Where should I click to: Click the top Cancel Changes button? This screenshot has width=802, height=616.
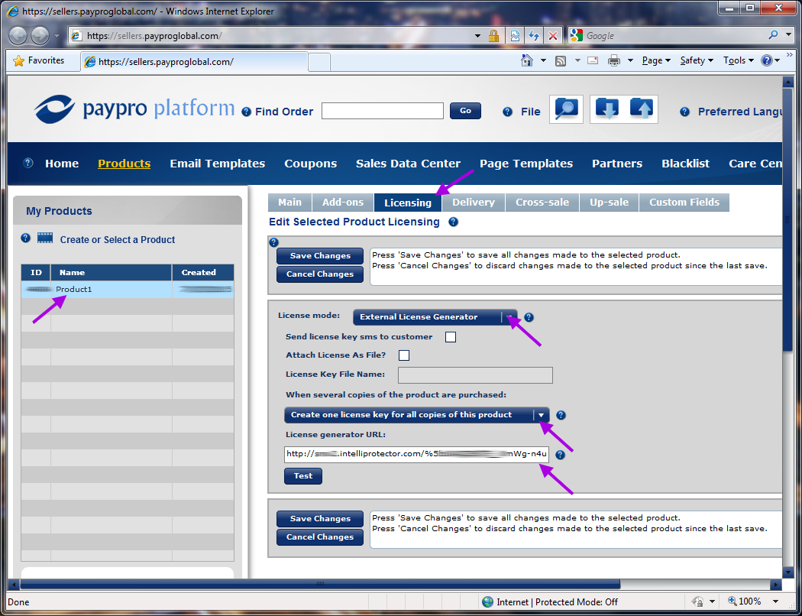pos(320,274)
